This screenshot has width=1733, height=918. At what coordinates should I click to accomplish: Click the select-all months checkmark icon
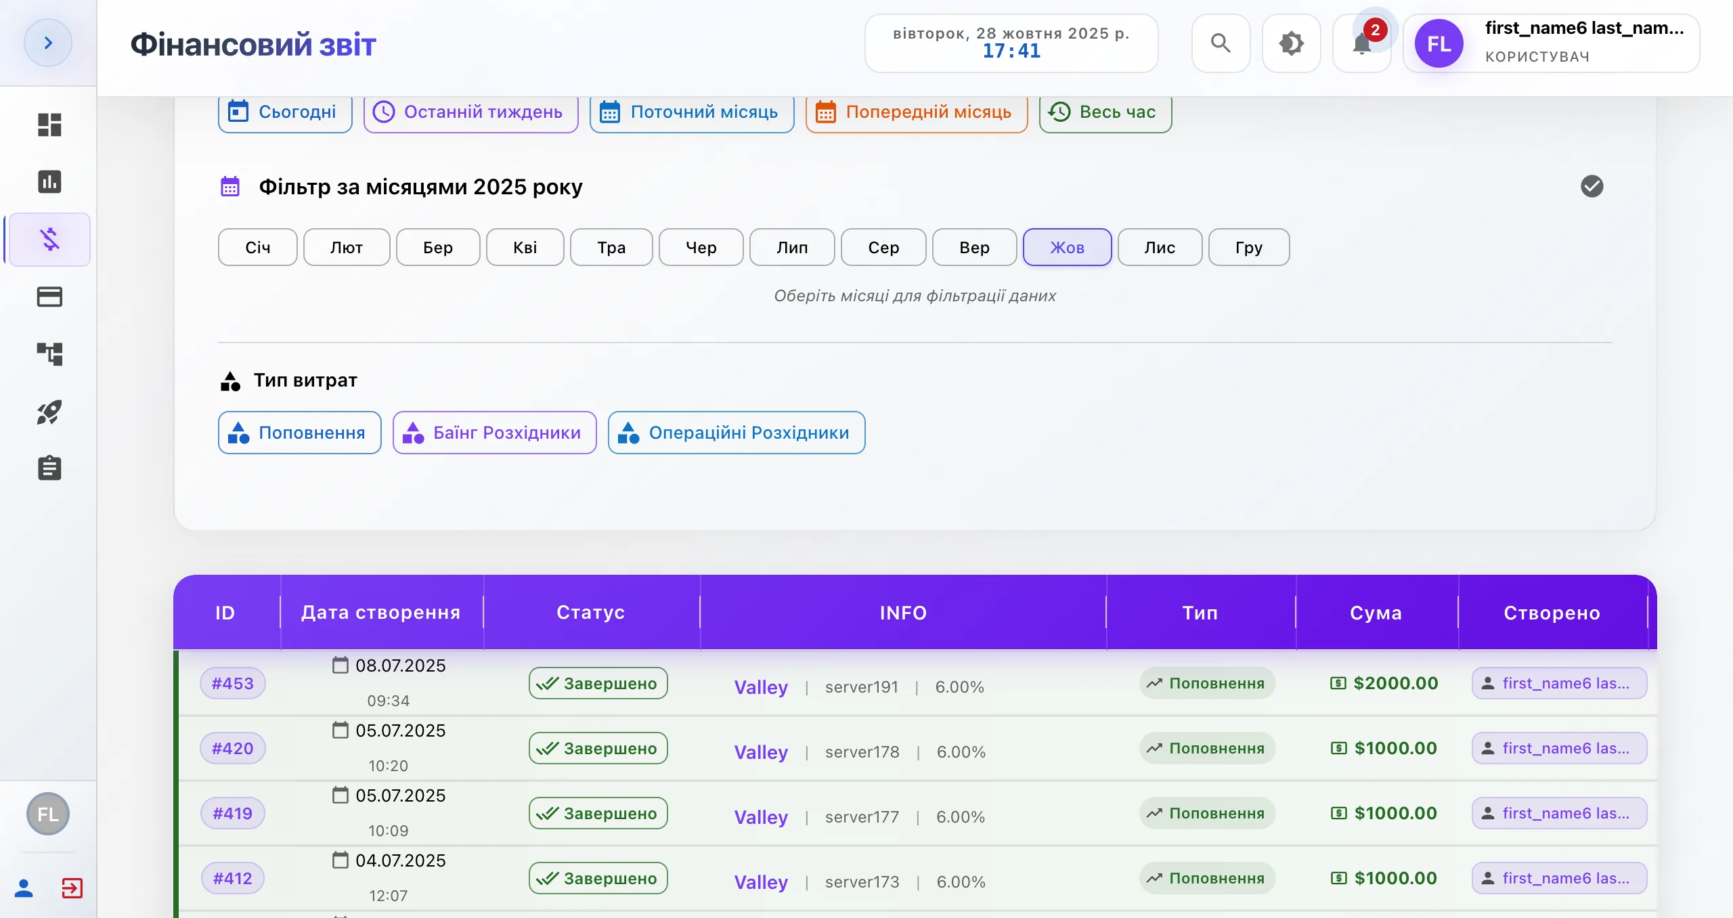tap(1592, 186)
